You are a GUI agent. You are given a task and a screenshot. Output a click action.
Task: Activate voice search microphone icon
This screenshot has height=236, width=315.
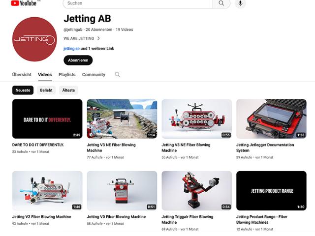click(240, 3)
